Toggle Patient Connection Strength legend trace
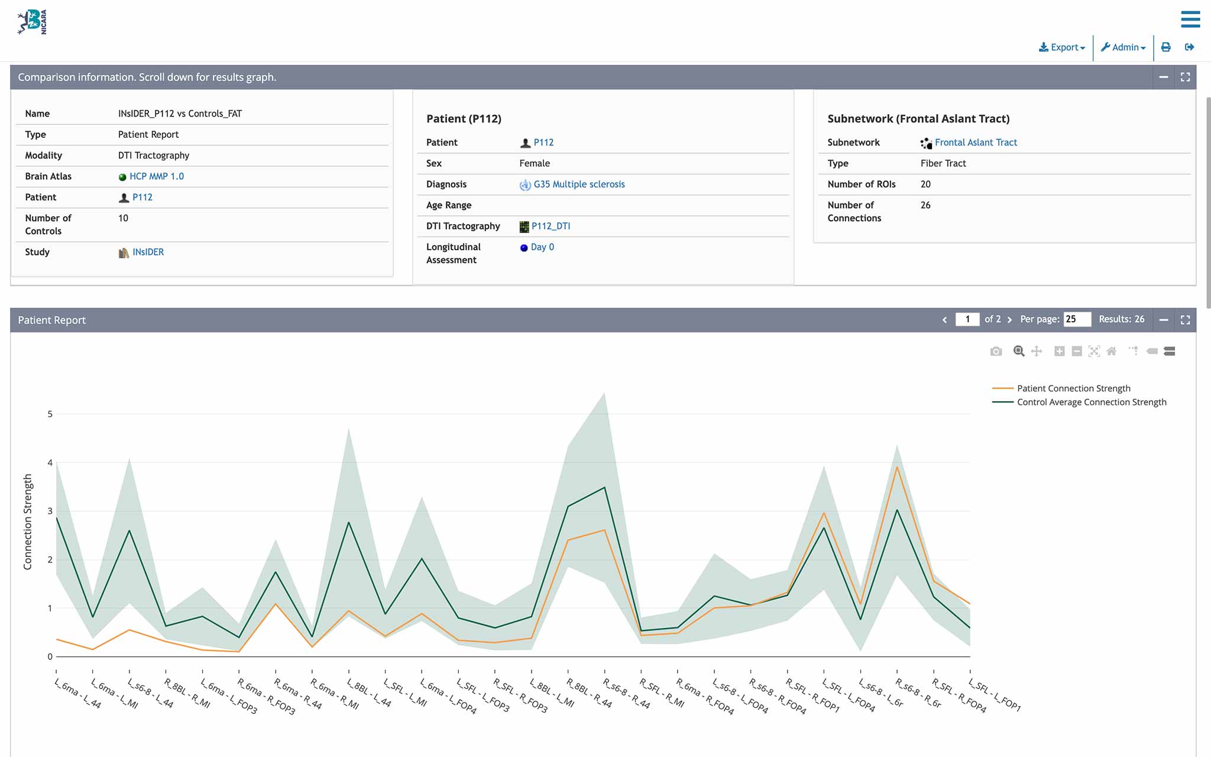The height and width of the screenshot is (757, 1211). coord(1073,389)
